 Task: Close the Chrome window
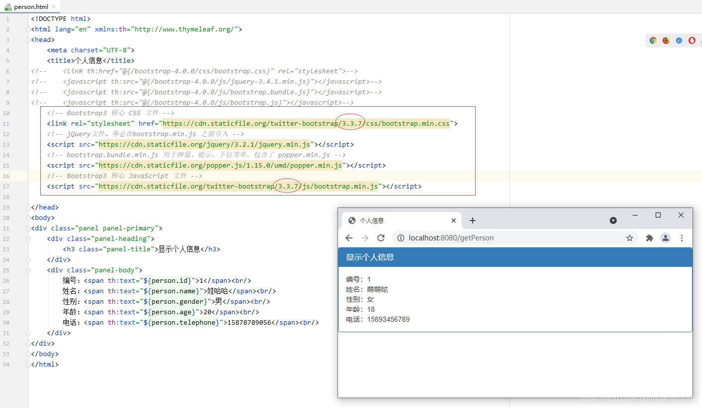point(681,215)
